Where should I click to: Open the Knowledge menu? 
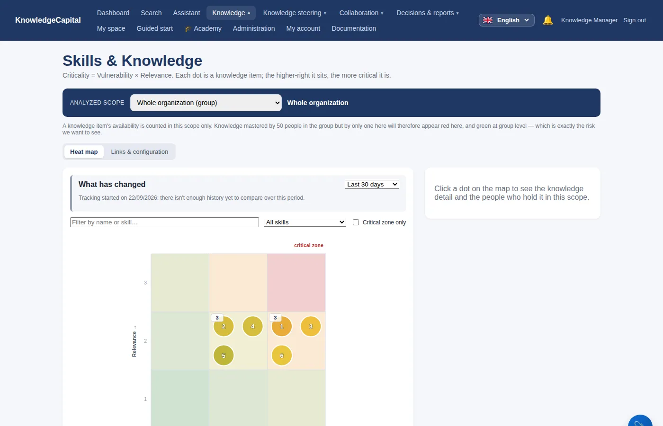[x=231, y=13]
